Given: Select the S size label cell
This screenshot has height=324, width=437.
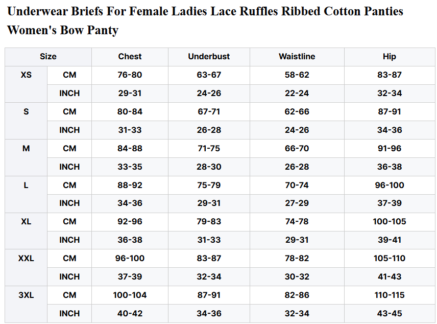Looking at the screenshot, I should (x=26, y=112).
